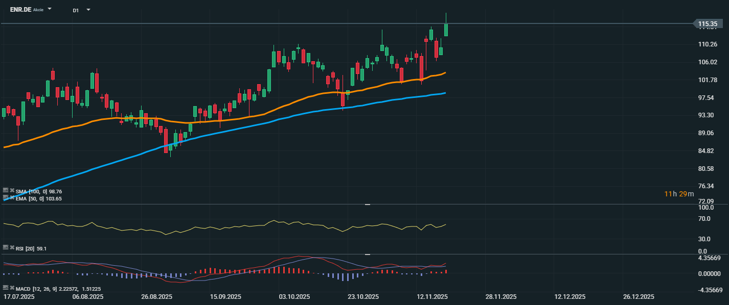
Task: Click the D1 timeframe label
Action: click(x=76, y=10)
